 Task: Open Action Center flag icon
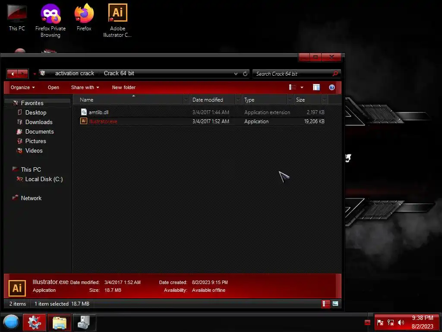pos(380,322)
